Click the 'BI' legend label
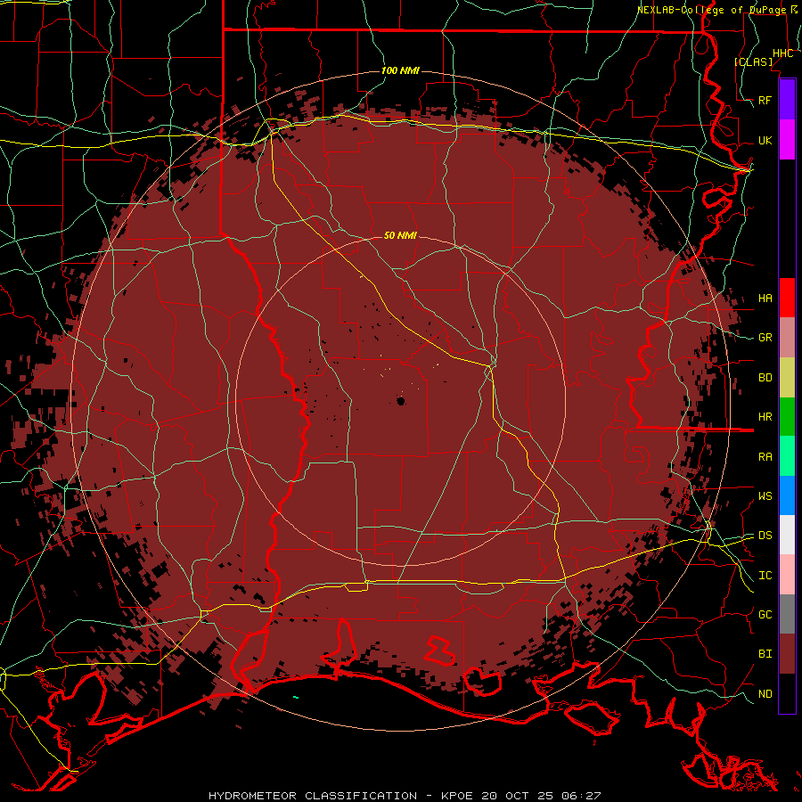 (x=765, y=654)
